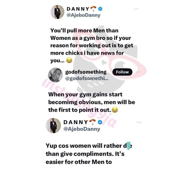Open more options beside the Follow button

point(138,72)
